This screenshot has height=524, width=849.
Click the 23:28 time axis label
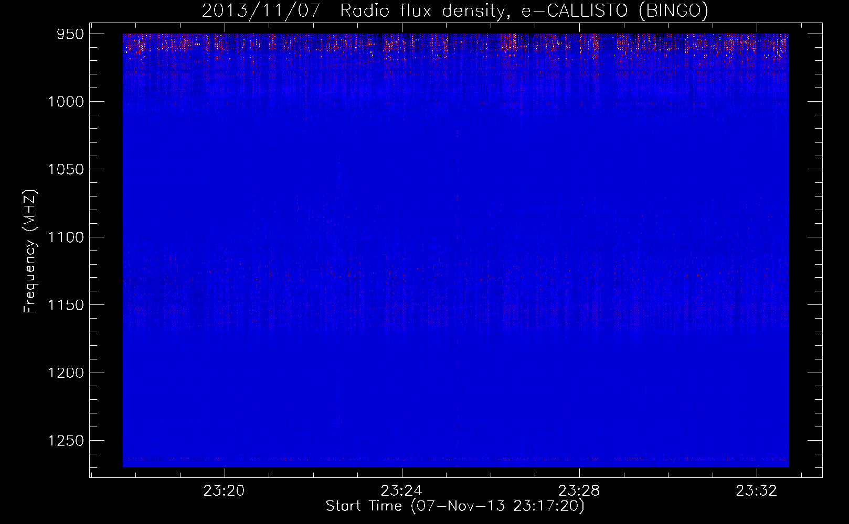coord(579,491)
